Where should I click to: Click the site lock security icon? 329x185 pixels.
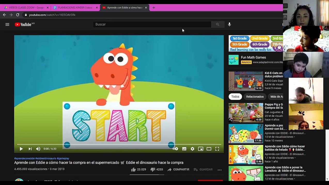[x=26, y=15]
